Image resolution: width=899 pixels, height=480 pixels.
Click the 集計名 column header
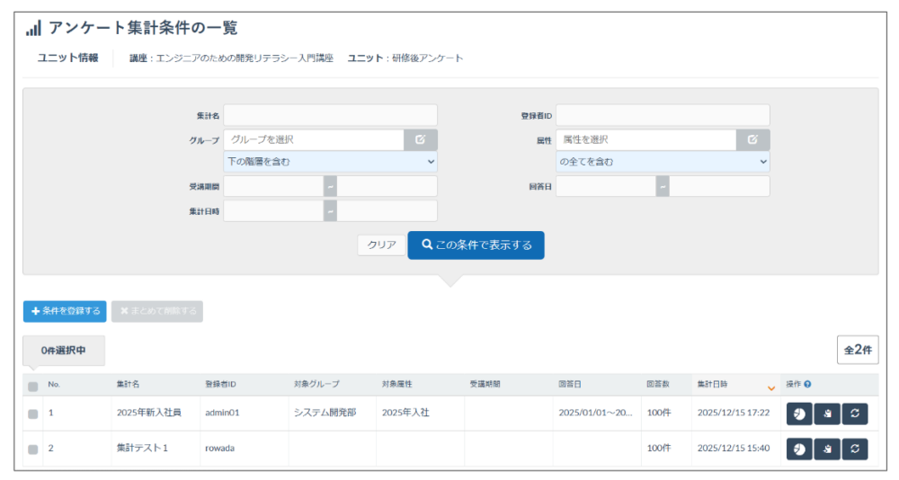[128, 385]
